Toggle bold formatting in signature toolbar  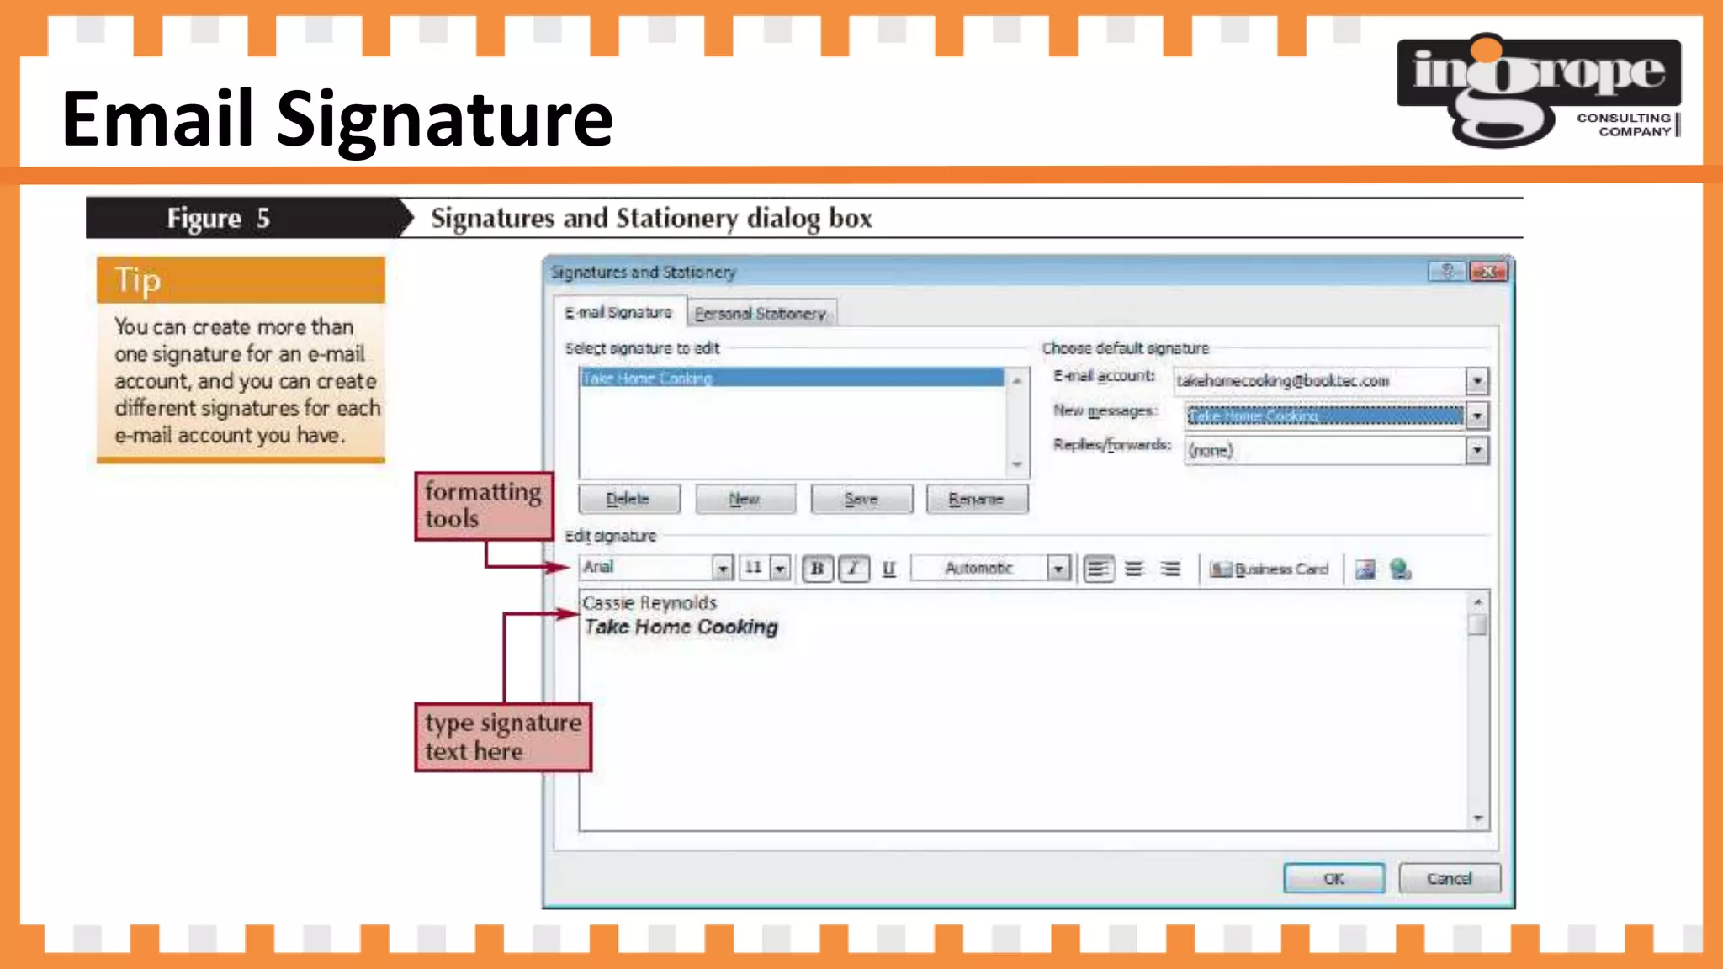pyautogui.click(x=816, y=569)
